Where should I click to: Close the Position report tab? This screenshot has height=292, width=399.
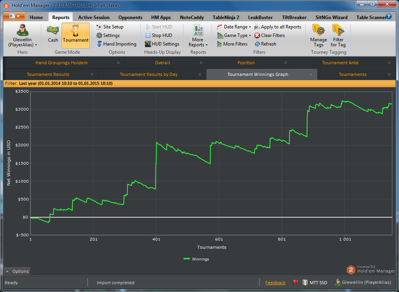click(x=286, y=63)
